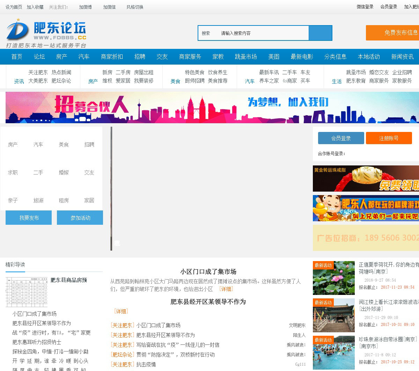419x371 pixels.
Task: Open the 肥东县商品房 table thumbnail
Action: click(27, 292)
